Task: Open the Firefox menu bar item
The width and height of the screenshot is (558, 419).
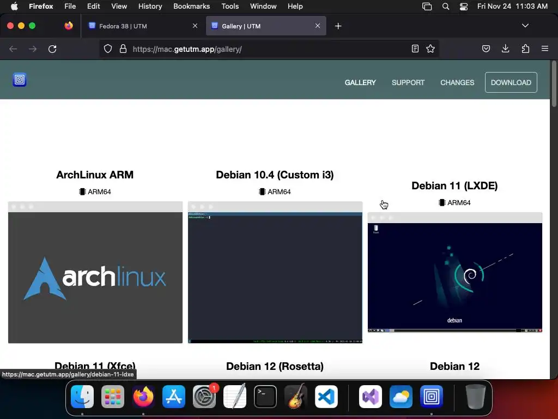Action: pos(41,6)
